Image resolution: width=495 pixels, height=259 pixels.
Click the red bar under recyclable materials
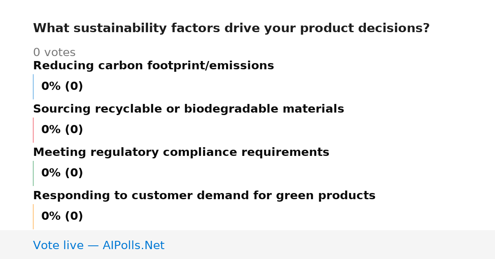point(33,130)
